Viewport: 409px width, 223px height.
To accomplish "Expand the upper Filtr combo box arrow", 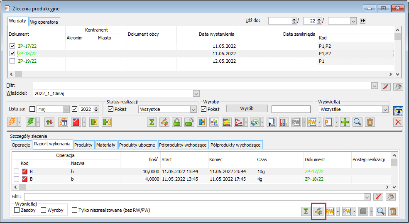I will 375,86.
